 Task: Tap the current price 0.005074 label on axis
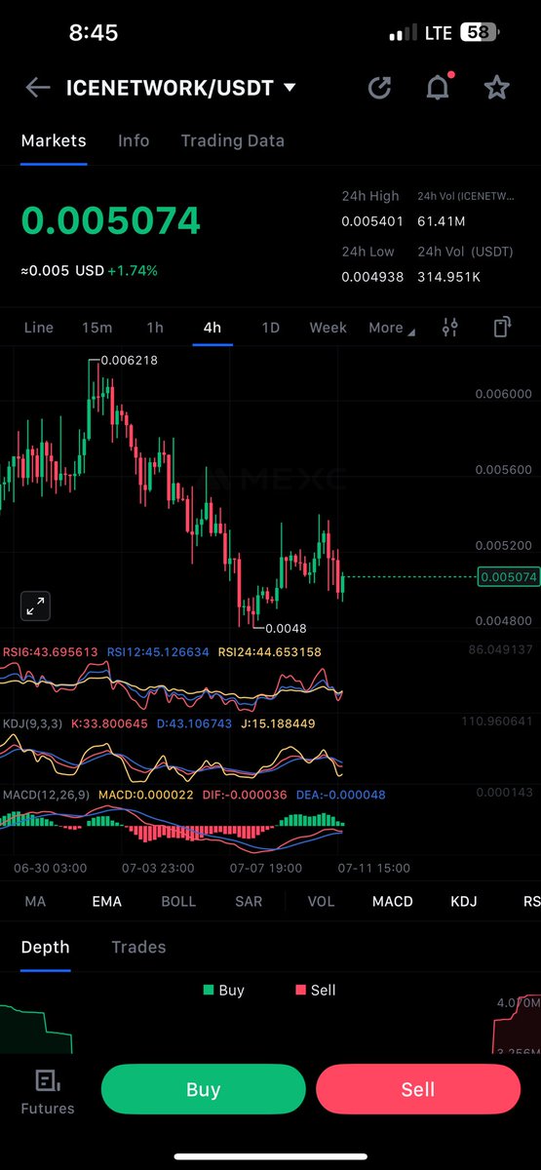508,577
